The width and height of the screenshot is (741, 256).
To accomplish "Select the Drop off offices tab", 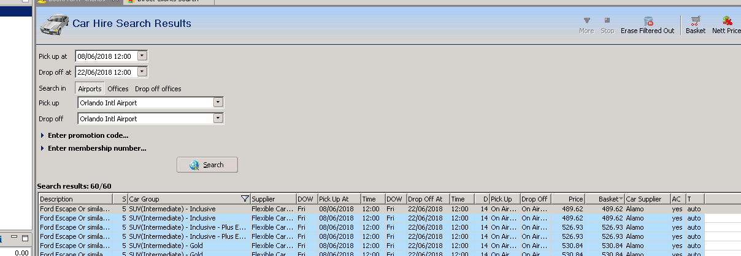I will tap(158, 89).
